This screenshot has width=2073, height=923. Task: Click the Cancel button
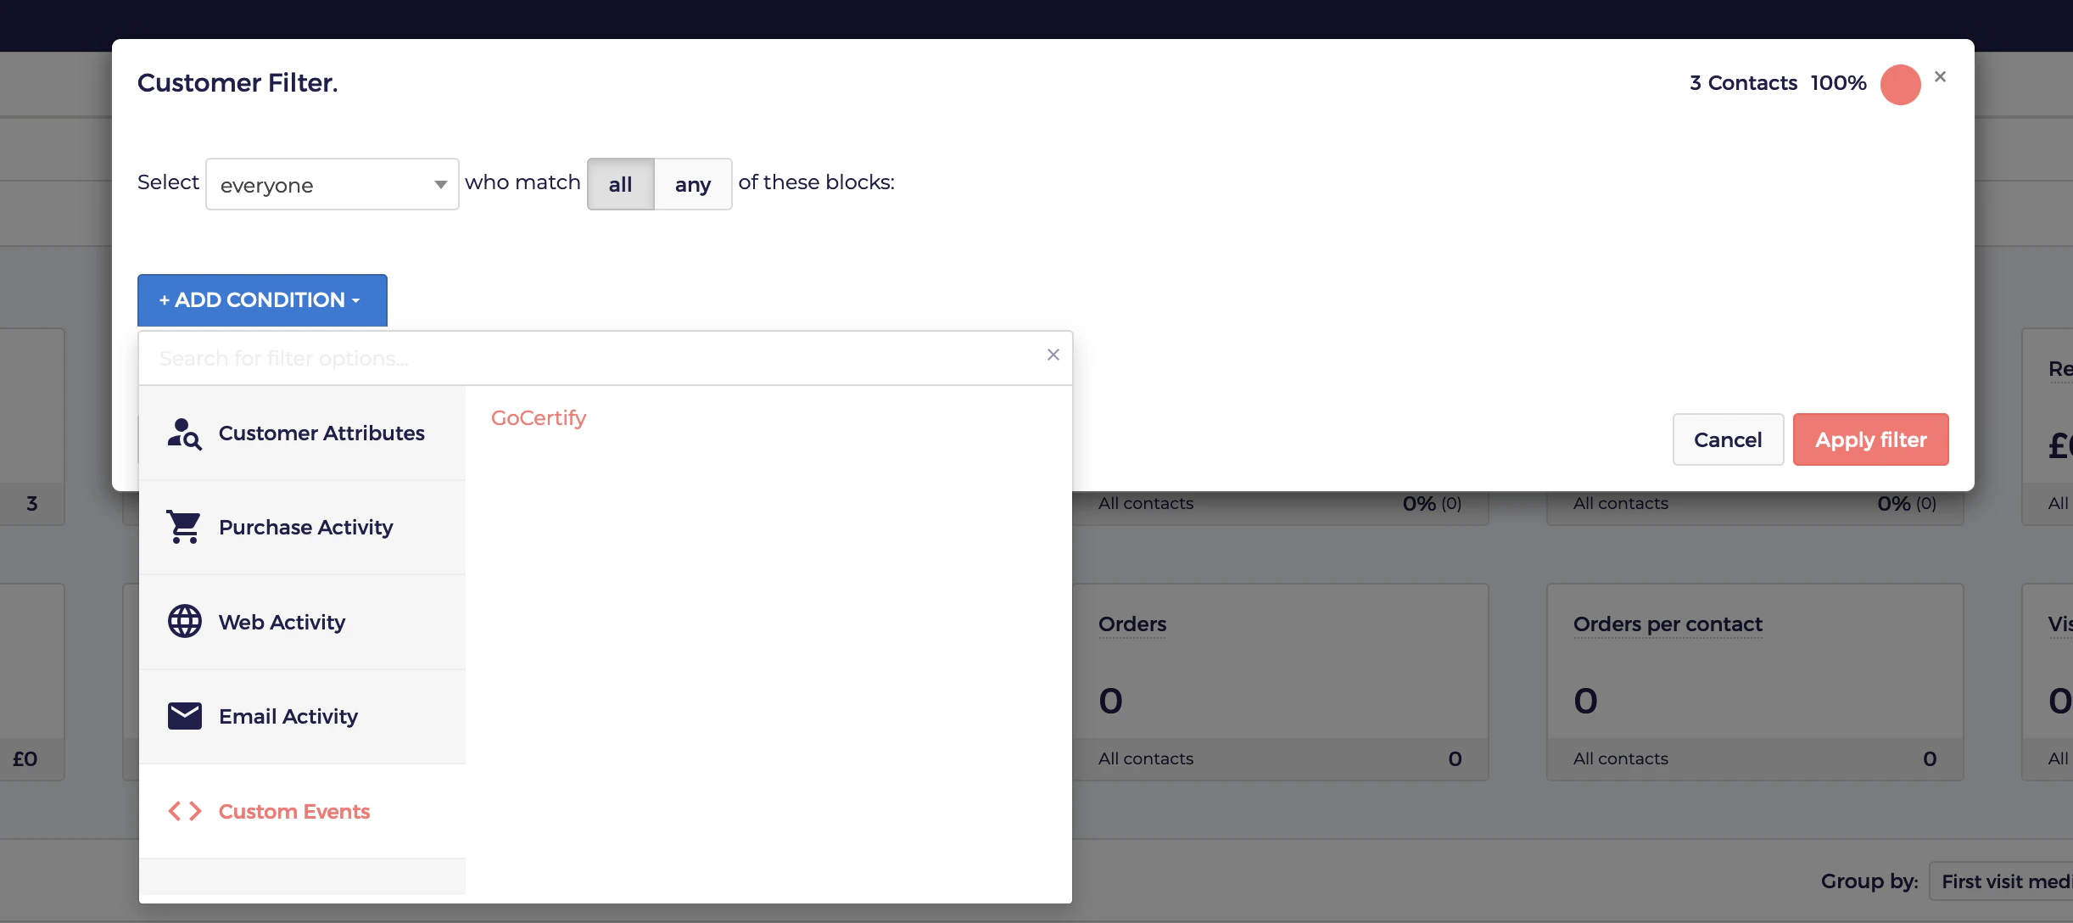click(x=1728, y=439)
